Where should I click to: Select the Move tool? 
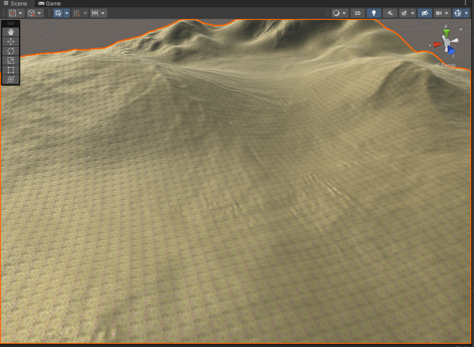[x=11, y=41]
